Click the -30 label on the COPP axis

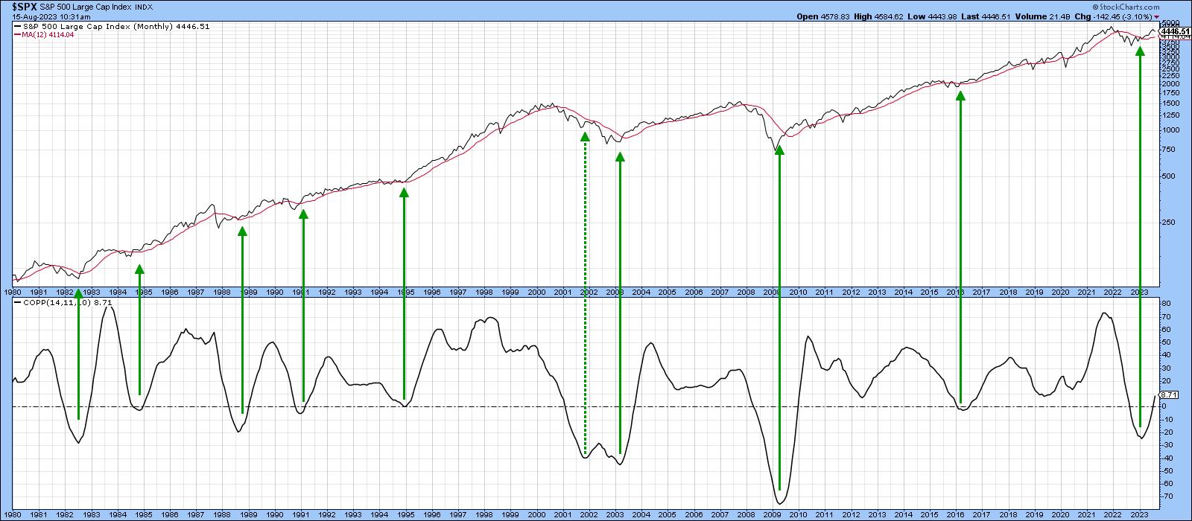(1167, 445)
